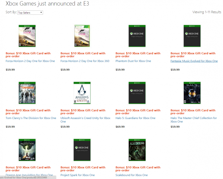Open the Project Spark for Xbox One link
223x179 pixels.
click(78, 175)
